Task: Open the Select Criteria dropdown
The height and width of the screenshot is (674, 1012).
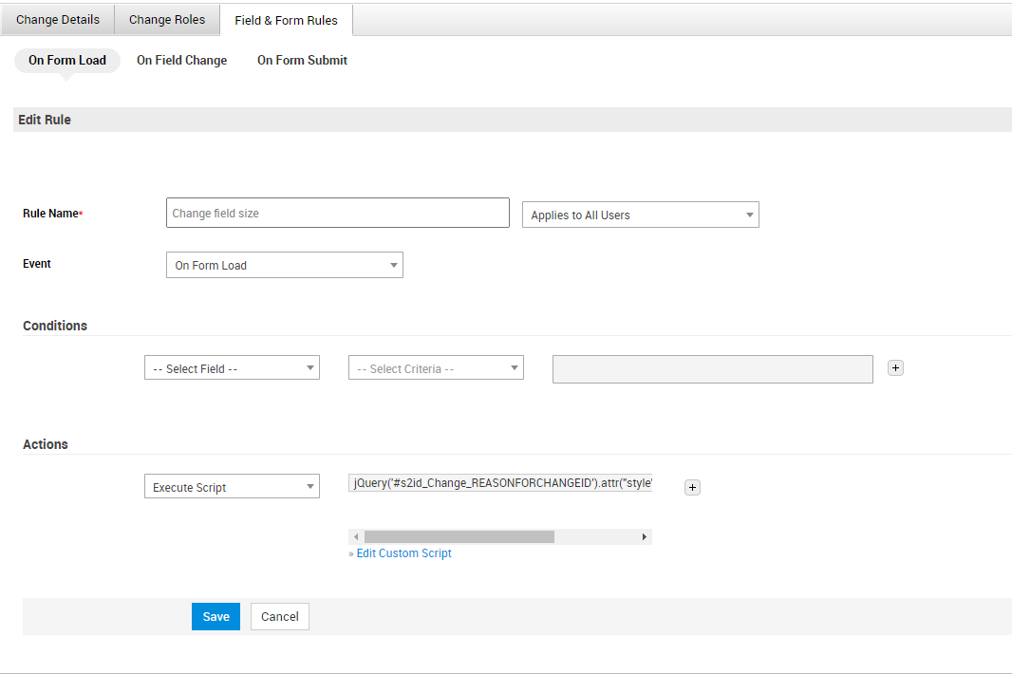Action: (436, 368)
